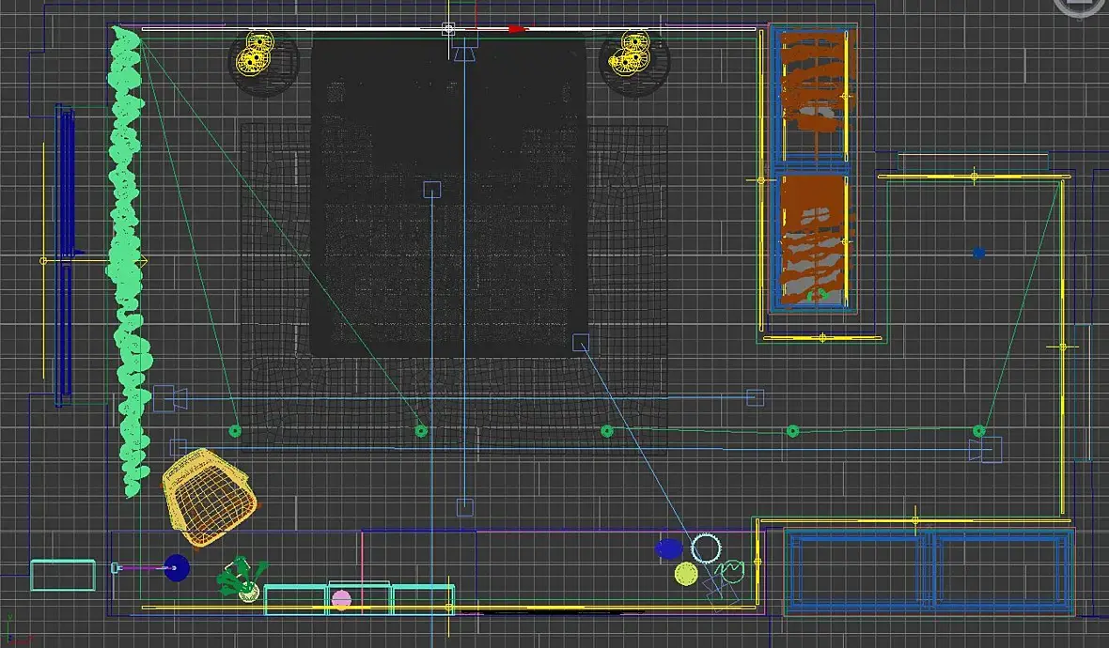Select the rightmost green downlight

click(979, 430)
